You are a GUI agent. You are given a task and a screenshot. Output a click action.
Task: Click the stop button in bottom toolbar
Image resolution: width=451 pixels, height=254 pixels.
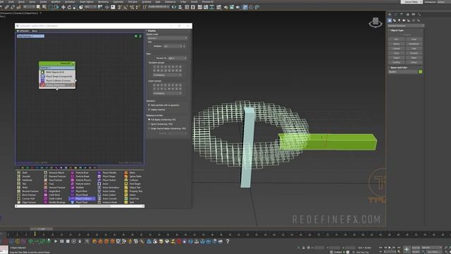(x=68, y=241)
